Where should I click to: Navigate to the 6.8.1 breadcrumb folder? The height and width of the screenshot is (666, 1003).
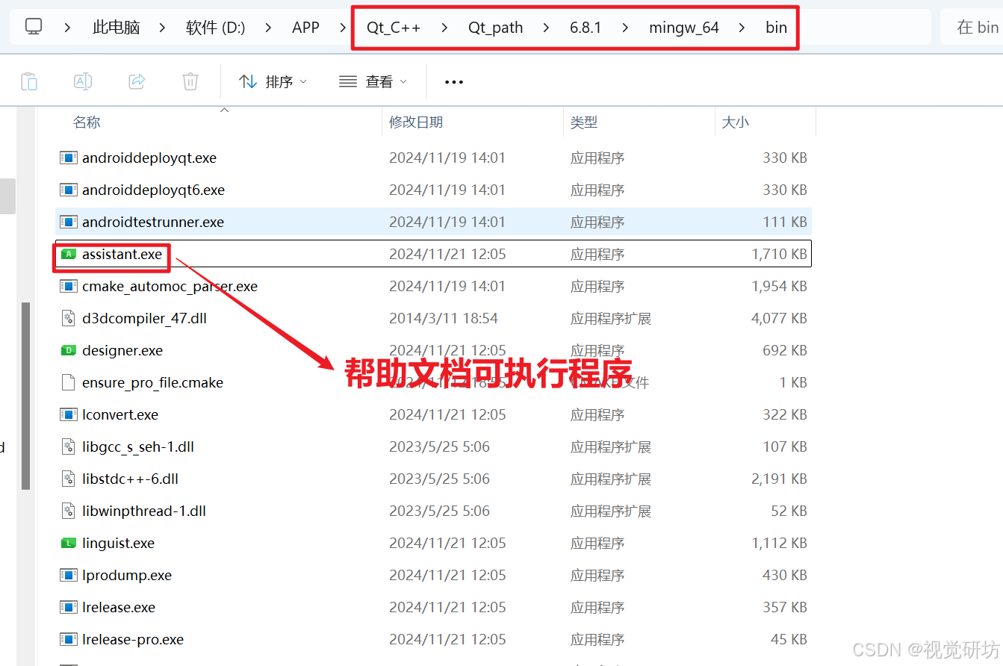(x=586, y=28)
